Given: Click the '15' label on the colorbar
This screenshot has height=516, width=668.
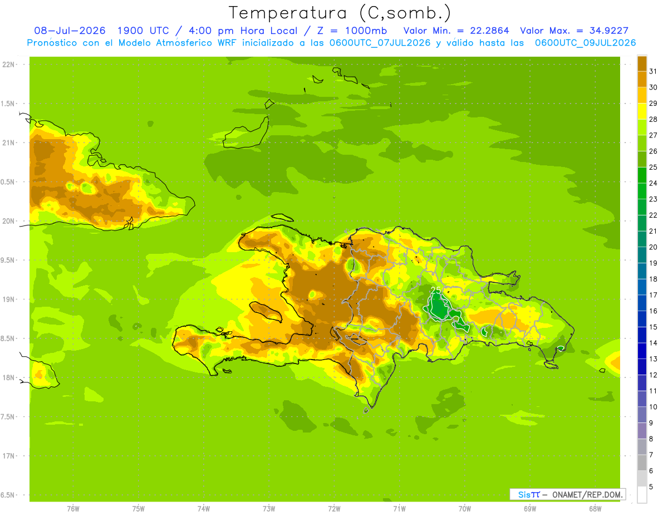Looking at the screenshot, I should tap(654, 327).
